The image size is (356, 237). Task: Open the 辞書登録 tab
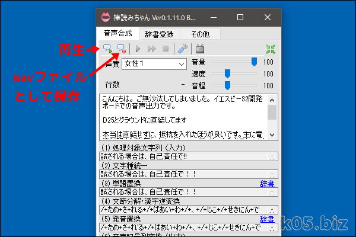(160, 34)
